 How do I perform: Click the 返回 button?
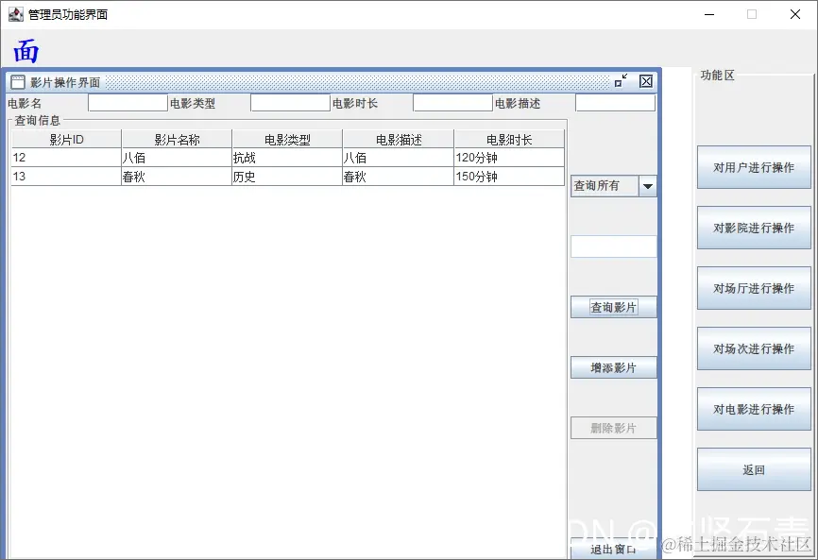[754, 469]
